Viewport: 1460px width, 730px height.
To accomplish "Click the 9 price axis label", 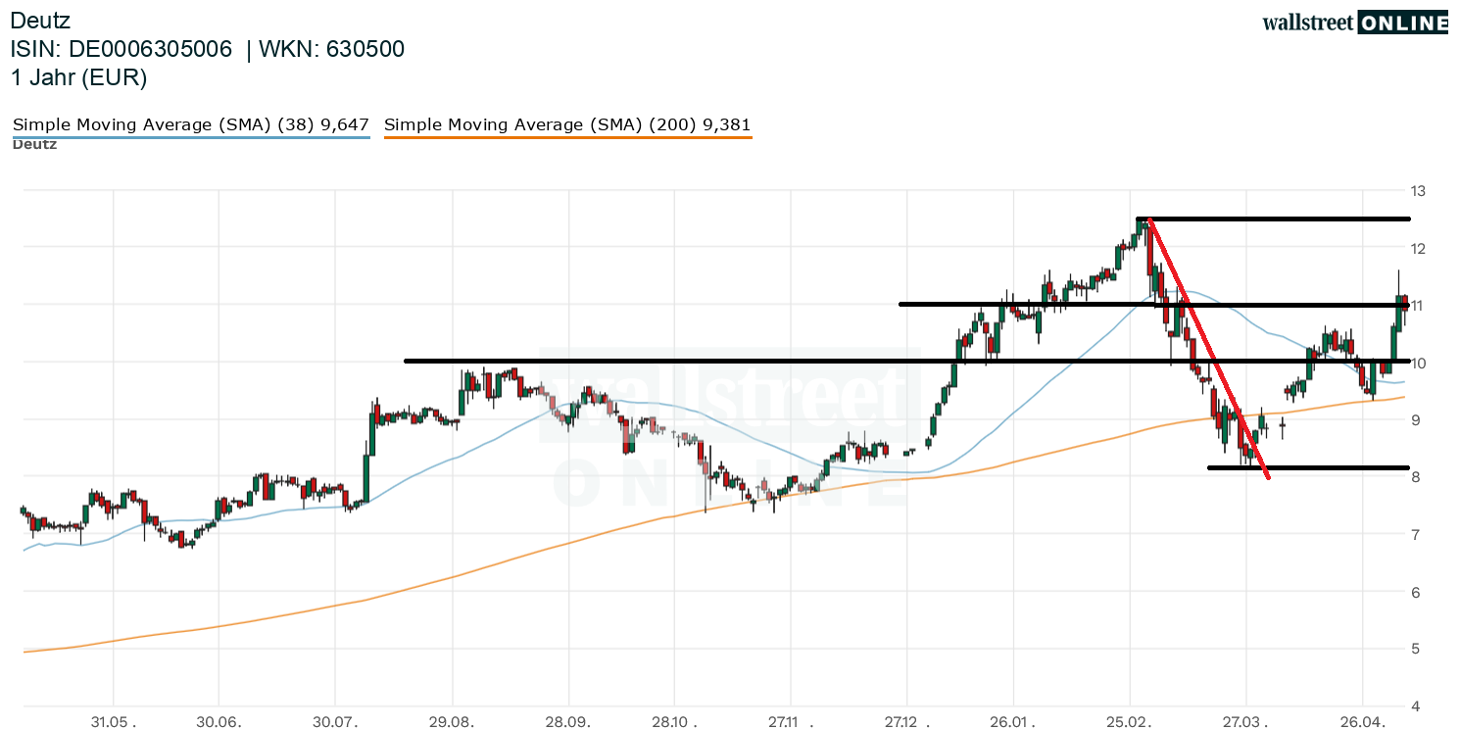I will (x=1415, y=420).
